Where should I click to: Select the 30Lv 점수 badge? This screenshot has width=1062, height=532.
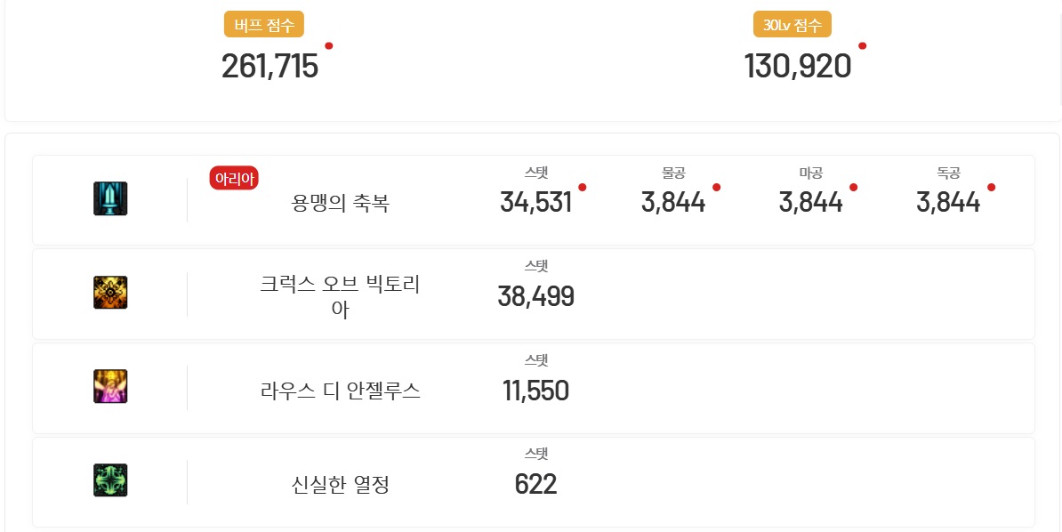point(792,26)
